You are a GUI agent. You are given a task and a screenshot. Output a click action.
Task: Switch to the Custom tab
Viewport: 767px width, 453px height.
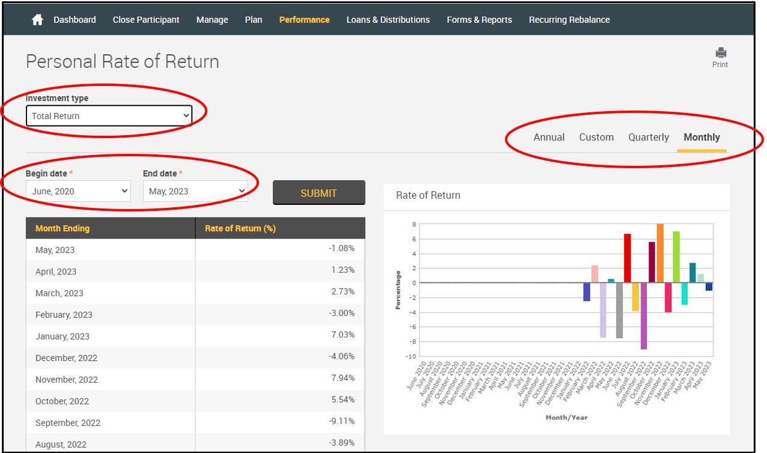[596, 137]
